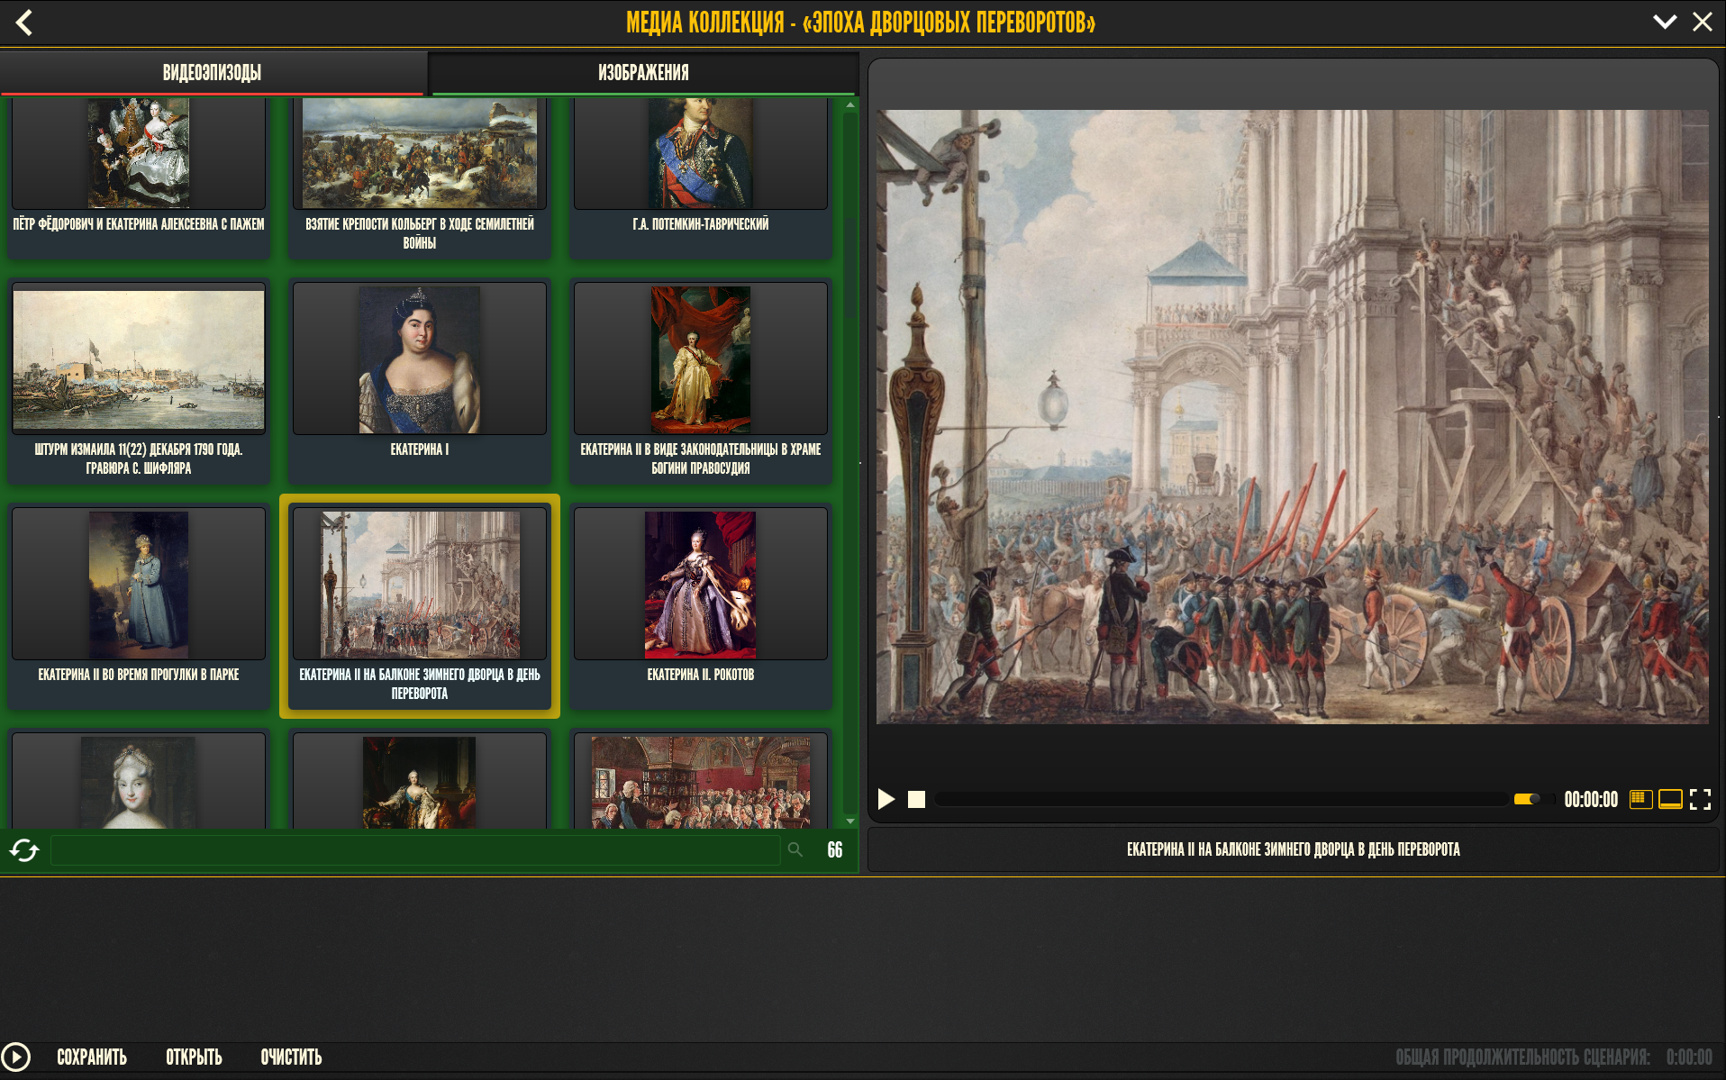Screen dimensions: 1726x1080
Task: Click preview caption Екатерина II на балконе
Action: click(x=1293, y=849)
